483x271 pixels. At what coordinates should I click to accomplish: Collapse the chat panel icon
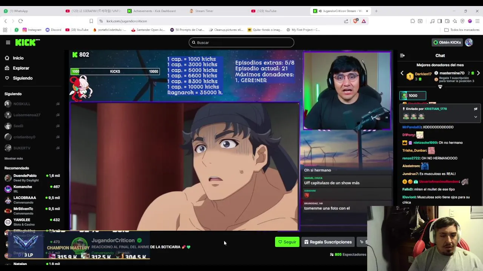point(402,55)
